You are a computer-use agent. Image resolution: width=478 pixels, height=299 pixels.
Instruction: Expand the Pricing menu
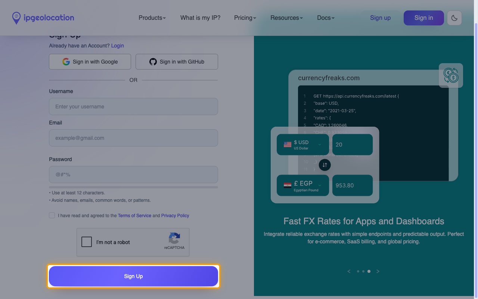tap(245, 18)
